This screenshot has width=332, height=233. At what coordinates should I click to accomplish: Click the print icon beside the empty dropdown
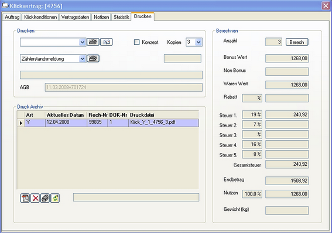[93, 42]
